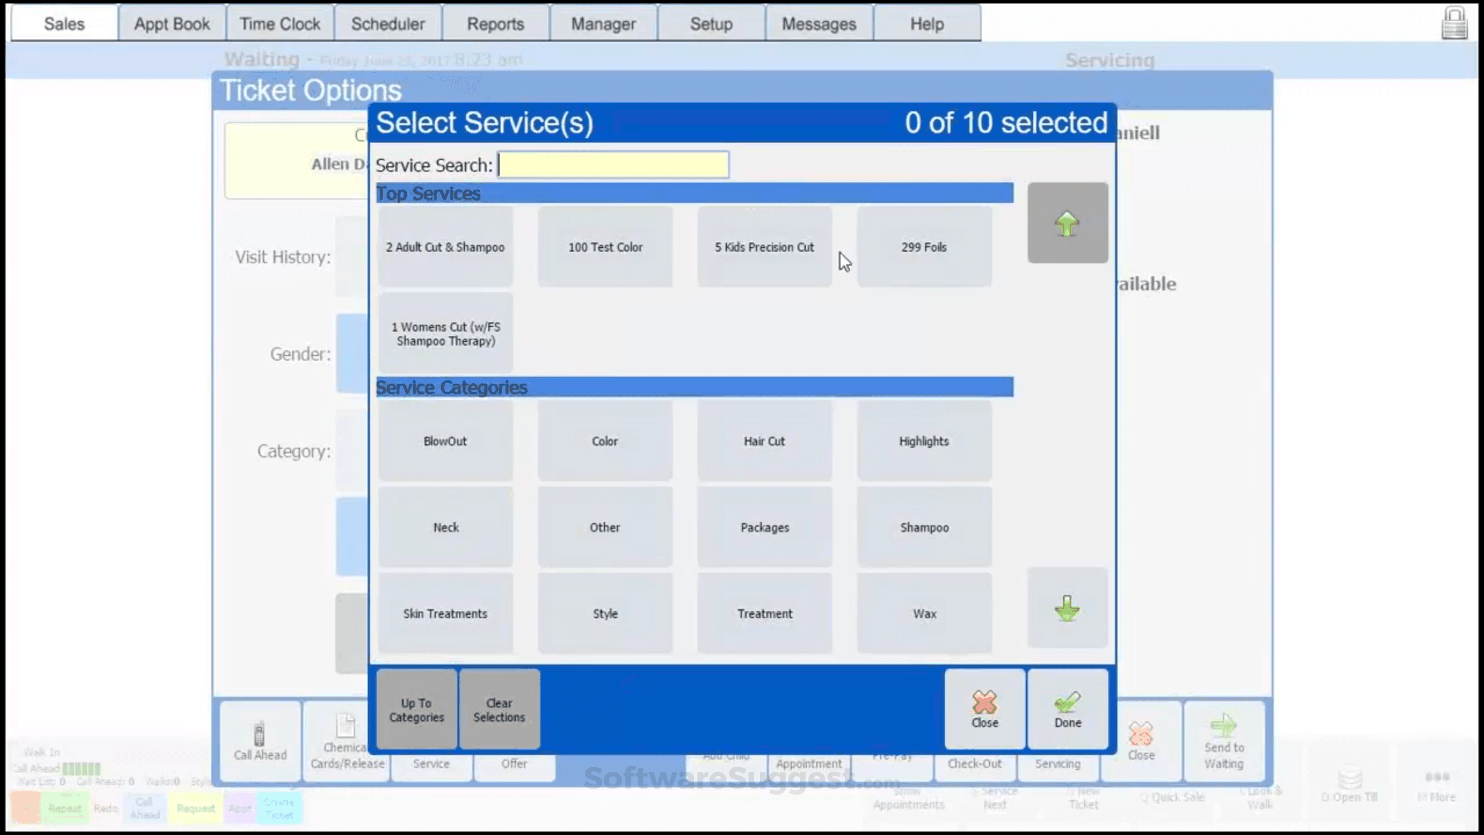Click inside the Service Search field

point(613,165)
